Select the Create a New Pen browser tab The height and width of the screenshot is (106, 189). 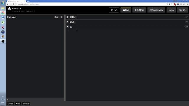point(16,1)
